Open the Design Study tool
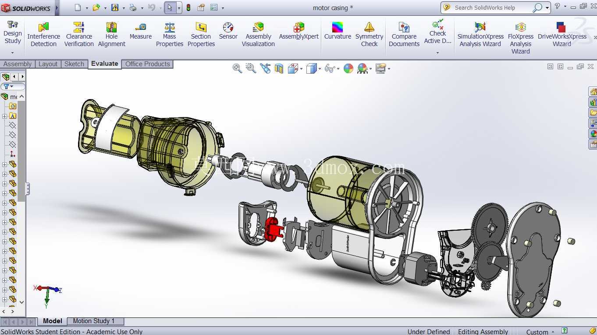The height and width of the screenshot is (335, 597). [x=13, y=32]
